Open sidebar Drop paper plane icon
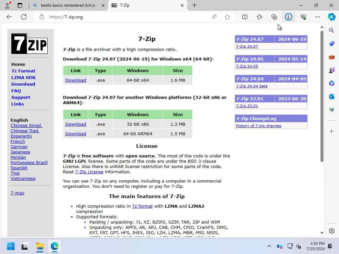339x254 pixels. coord(331,110)
